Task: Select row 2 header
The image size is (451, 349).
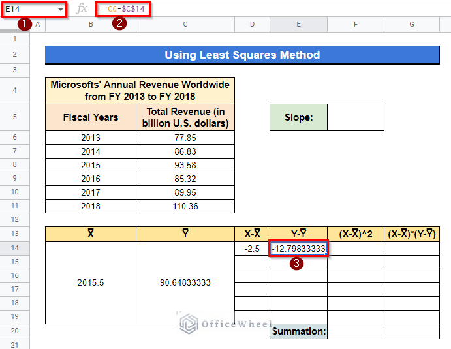Action: [x=14, y=54]
